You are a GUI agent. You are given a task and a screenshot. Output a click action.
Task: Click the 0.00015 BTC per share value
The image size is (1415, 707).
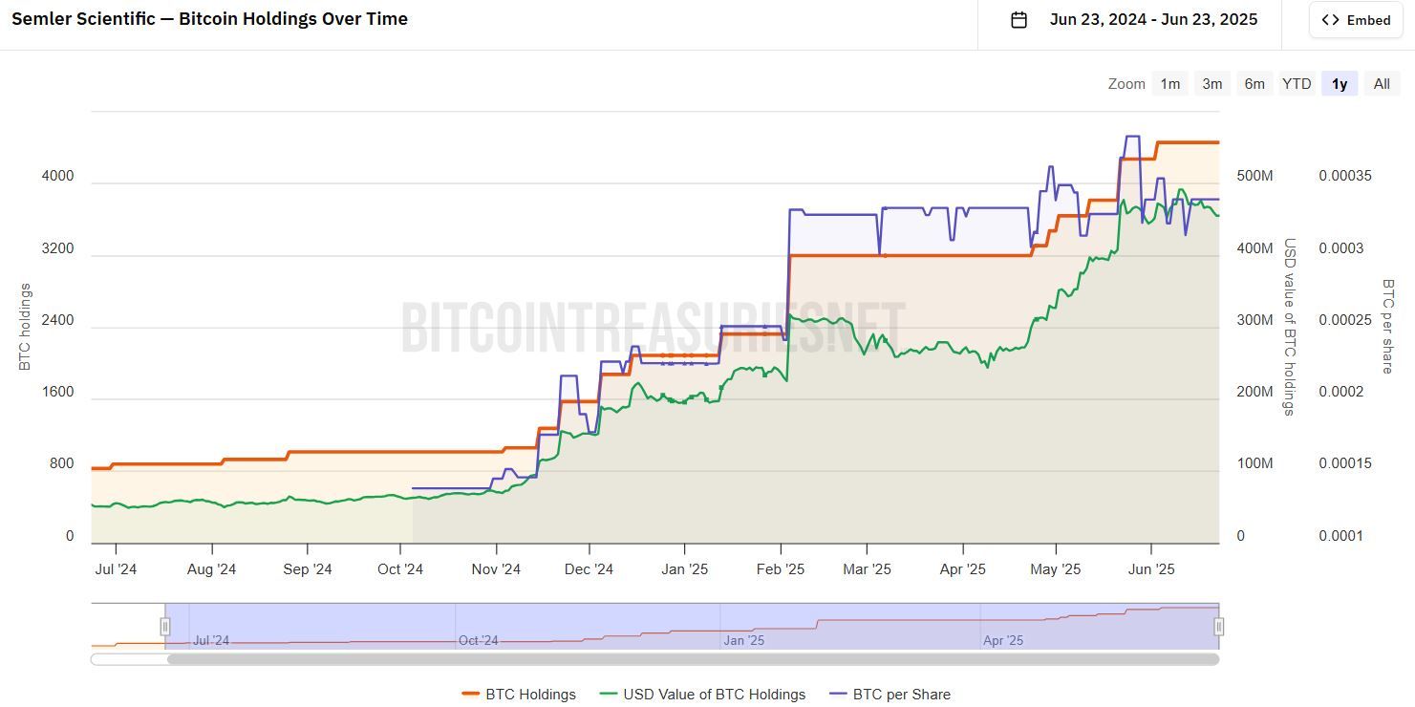pos(1345,463)
